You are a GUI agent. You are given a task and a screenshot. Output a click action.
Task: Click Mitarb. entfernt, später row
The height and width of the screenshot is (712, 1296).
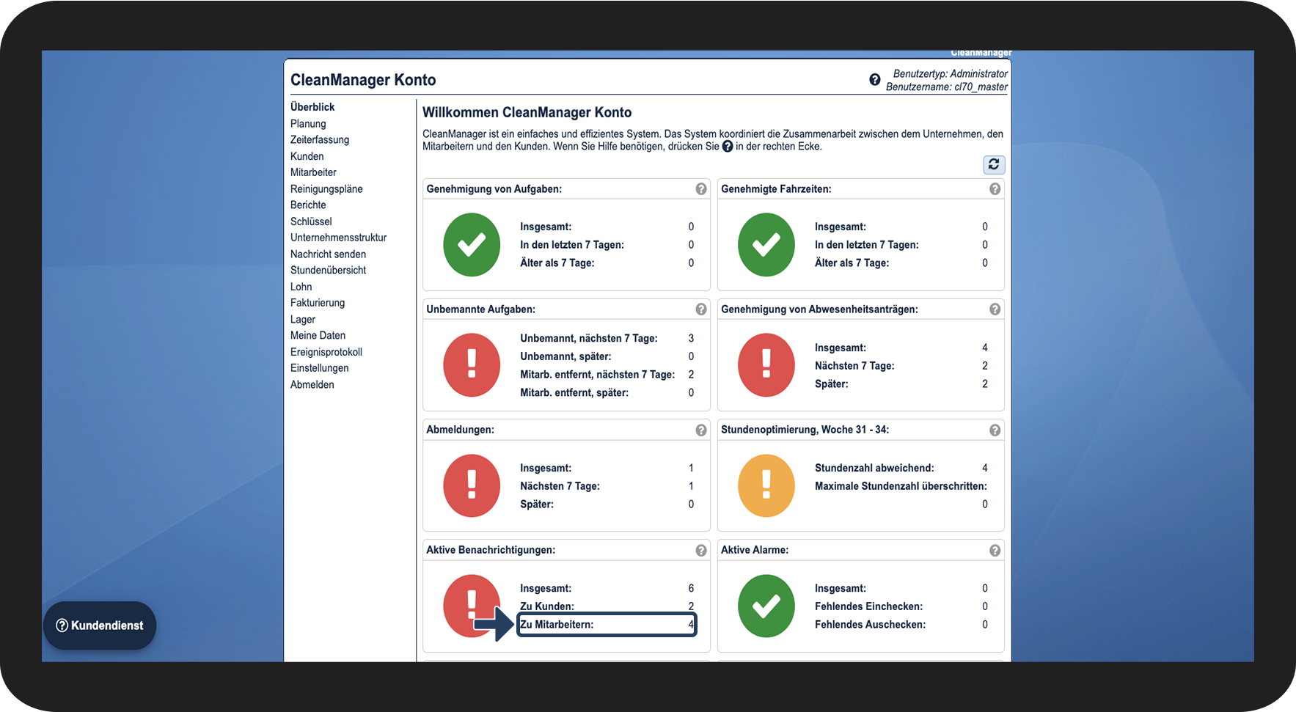[607, 393]
